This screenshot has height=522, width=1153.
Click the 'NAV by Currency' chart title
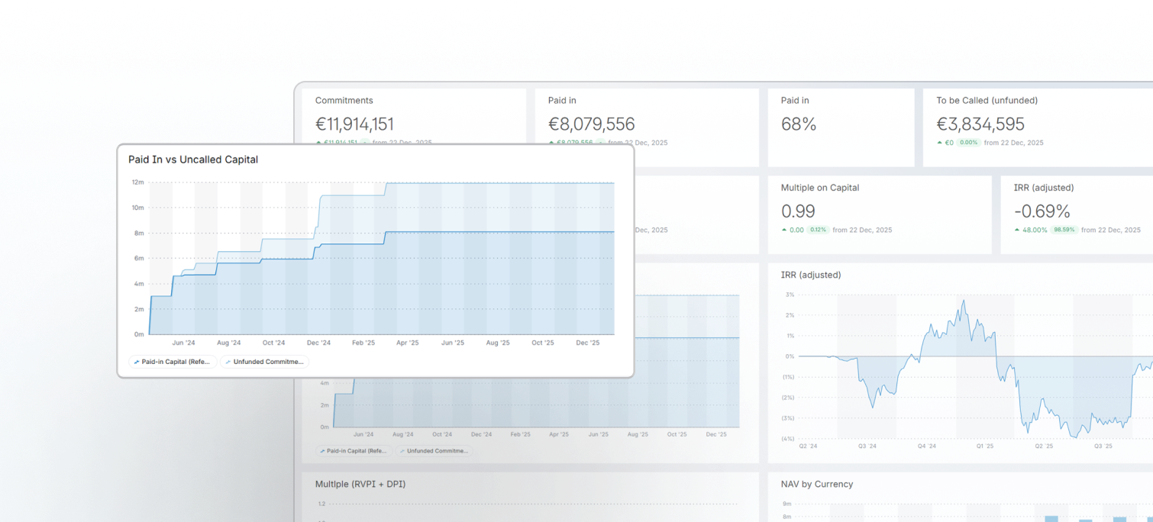coord(817,484)
